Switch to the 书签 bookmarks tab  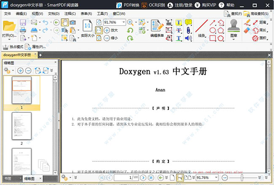pos(8,178)
